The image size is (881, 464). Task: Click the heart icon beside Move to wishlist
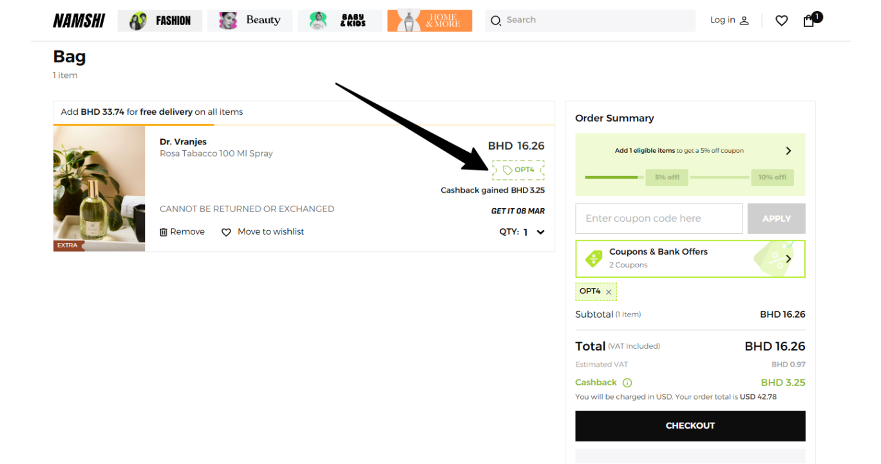click(226, 232)
